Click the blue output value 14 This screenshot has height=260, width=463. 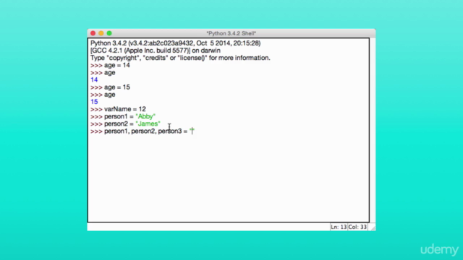tap(94, 79)
